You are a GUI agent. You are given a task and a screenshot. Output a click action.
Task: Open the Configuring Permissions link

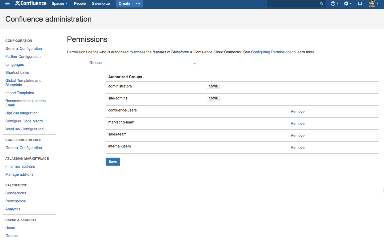[271, 52]
